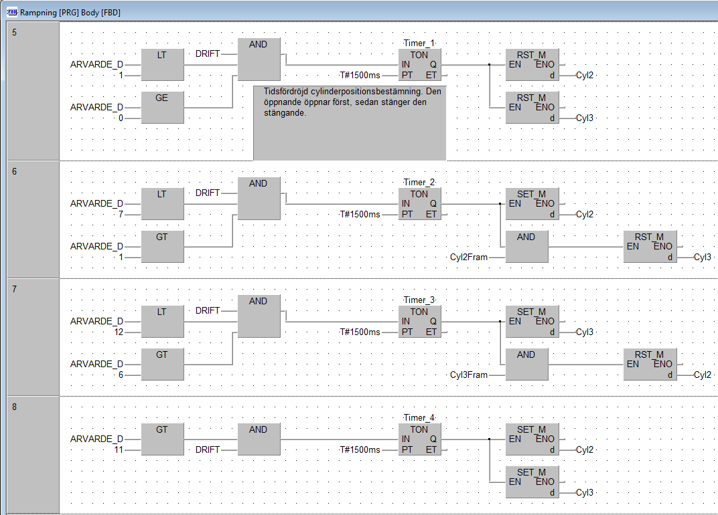Select the Cyl2Fram input variable
Screen dimensions: 718x515
pos(469,257)
